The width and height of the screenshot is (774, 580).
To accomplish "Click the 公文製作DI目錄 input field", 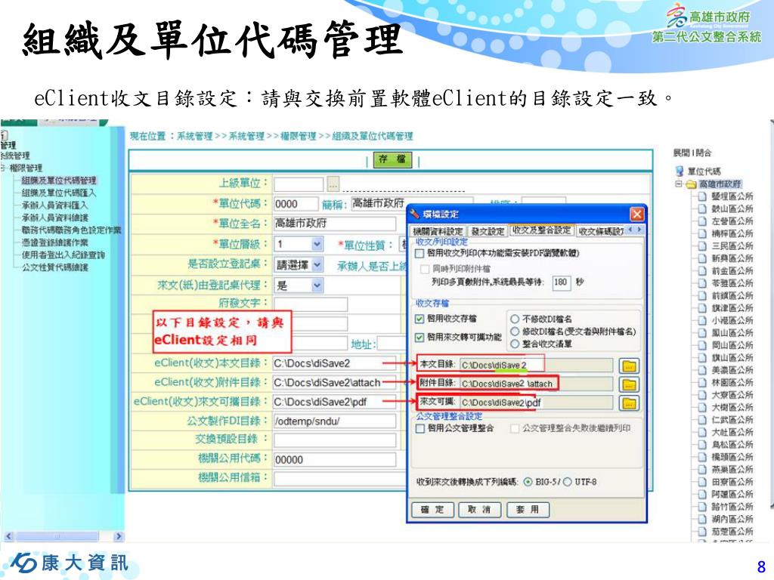I will click(x=335, y=421).
